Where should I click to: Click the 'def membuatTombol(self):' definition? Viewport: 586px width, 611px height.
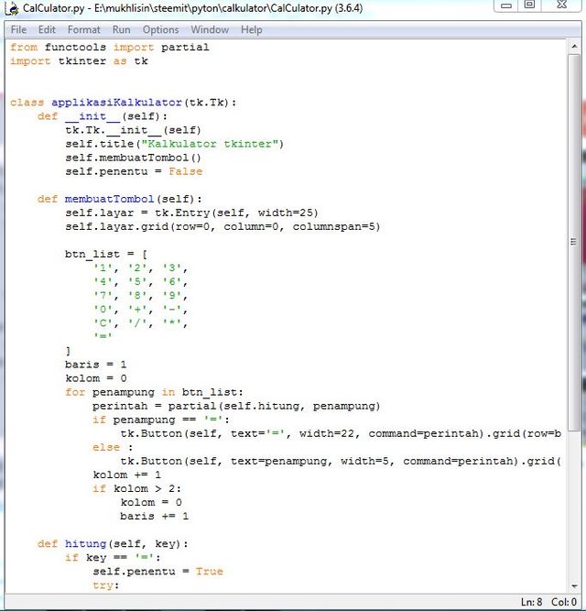click(120, 199)
